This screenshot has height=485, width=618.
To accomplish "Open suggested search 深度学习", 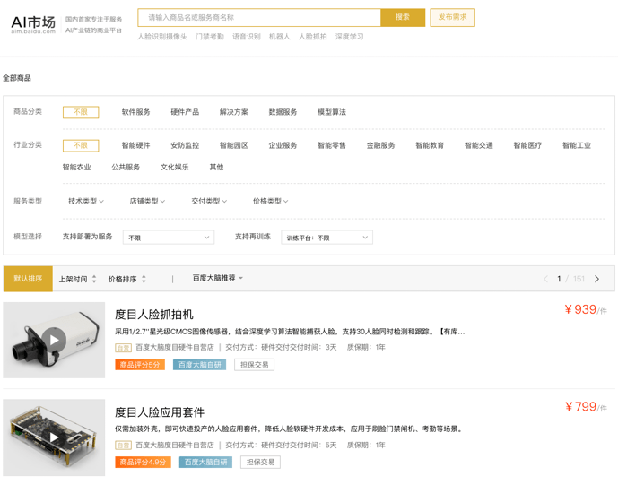I will click(x=349, y=37).
